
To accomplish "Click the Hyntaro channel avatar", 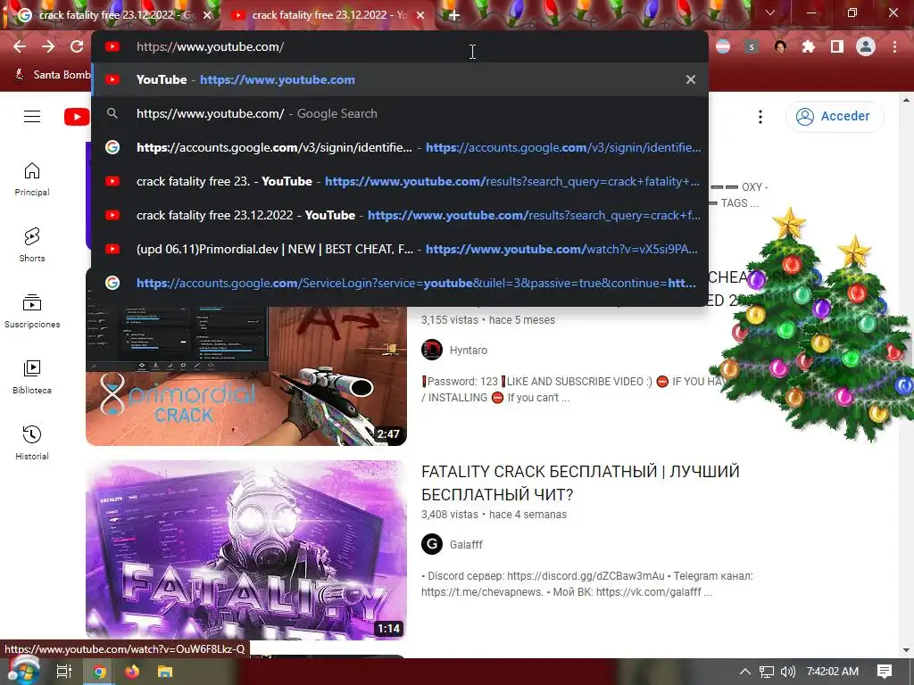I will 432,350.
